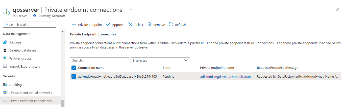Click the adf-mdd-mgd-vnet.AzureSqlDatabase1 connection name
Viewport: 344px width, 107px height.
click(119, 76)
